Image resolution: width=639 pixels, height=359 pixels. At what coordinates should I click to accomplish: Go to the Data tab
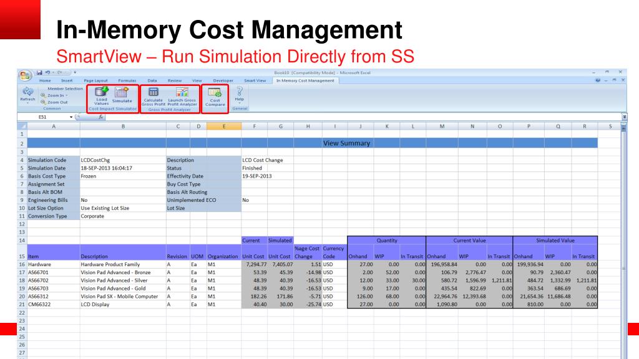(152, 80)
